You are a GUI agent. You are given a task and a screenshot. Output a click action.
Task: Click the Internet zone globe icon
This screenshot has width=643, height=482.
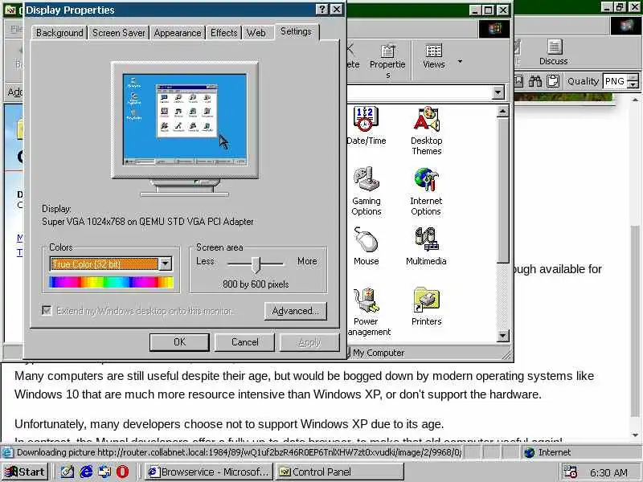pyautogui.click(x=530, y=452)
